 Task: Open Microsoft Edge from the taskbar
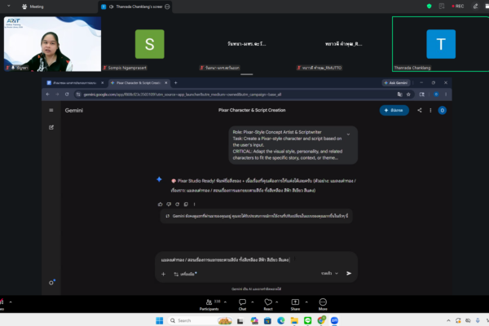(280, 320)
